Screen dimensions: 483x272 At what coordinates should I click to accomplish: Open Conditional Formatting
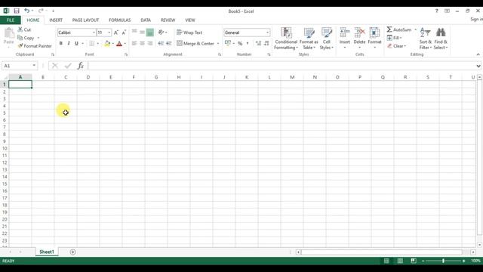click(286, 39)
